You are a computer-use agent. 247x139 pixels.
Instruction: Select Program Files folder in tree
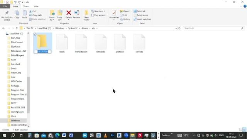coord(17,90)
